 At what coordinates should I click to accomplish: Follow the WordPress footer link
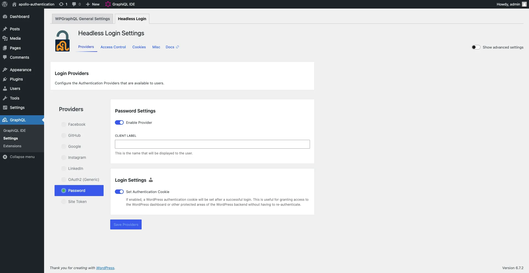click(105, 268)
